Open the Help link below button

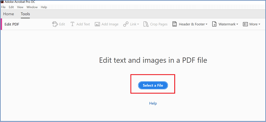point(153,103)
